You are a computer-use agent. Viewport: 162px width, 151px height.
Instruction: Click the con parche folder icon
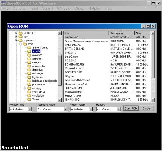pyautogui.click(x=29, y=66)
